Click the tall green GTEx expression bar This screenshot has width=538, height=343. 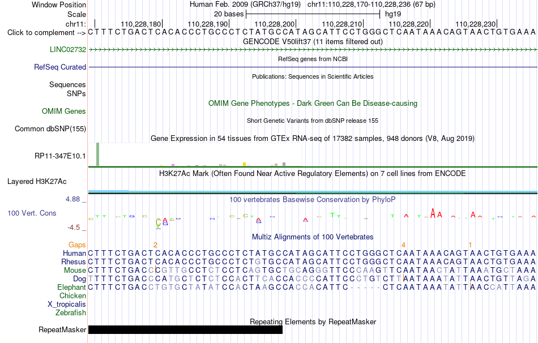click(x=98, y=155)
